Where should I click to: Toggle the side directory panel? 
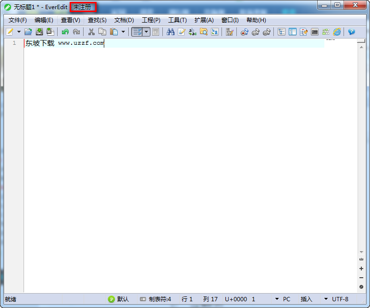[x=293, y=32]
